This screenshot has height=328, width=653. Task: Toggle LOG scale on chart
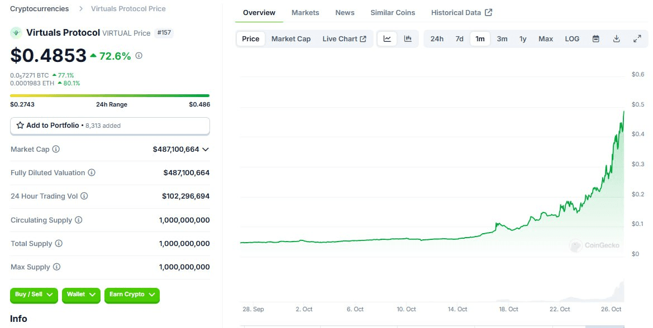tap(572, 38)
